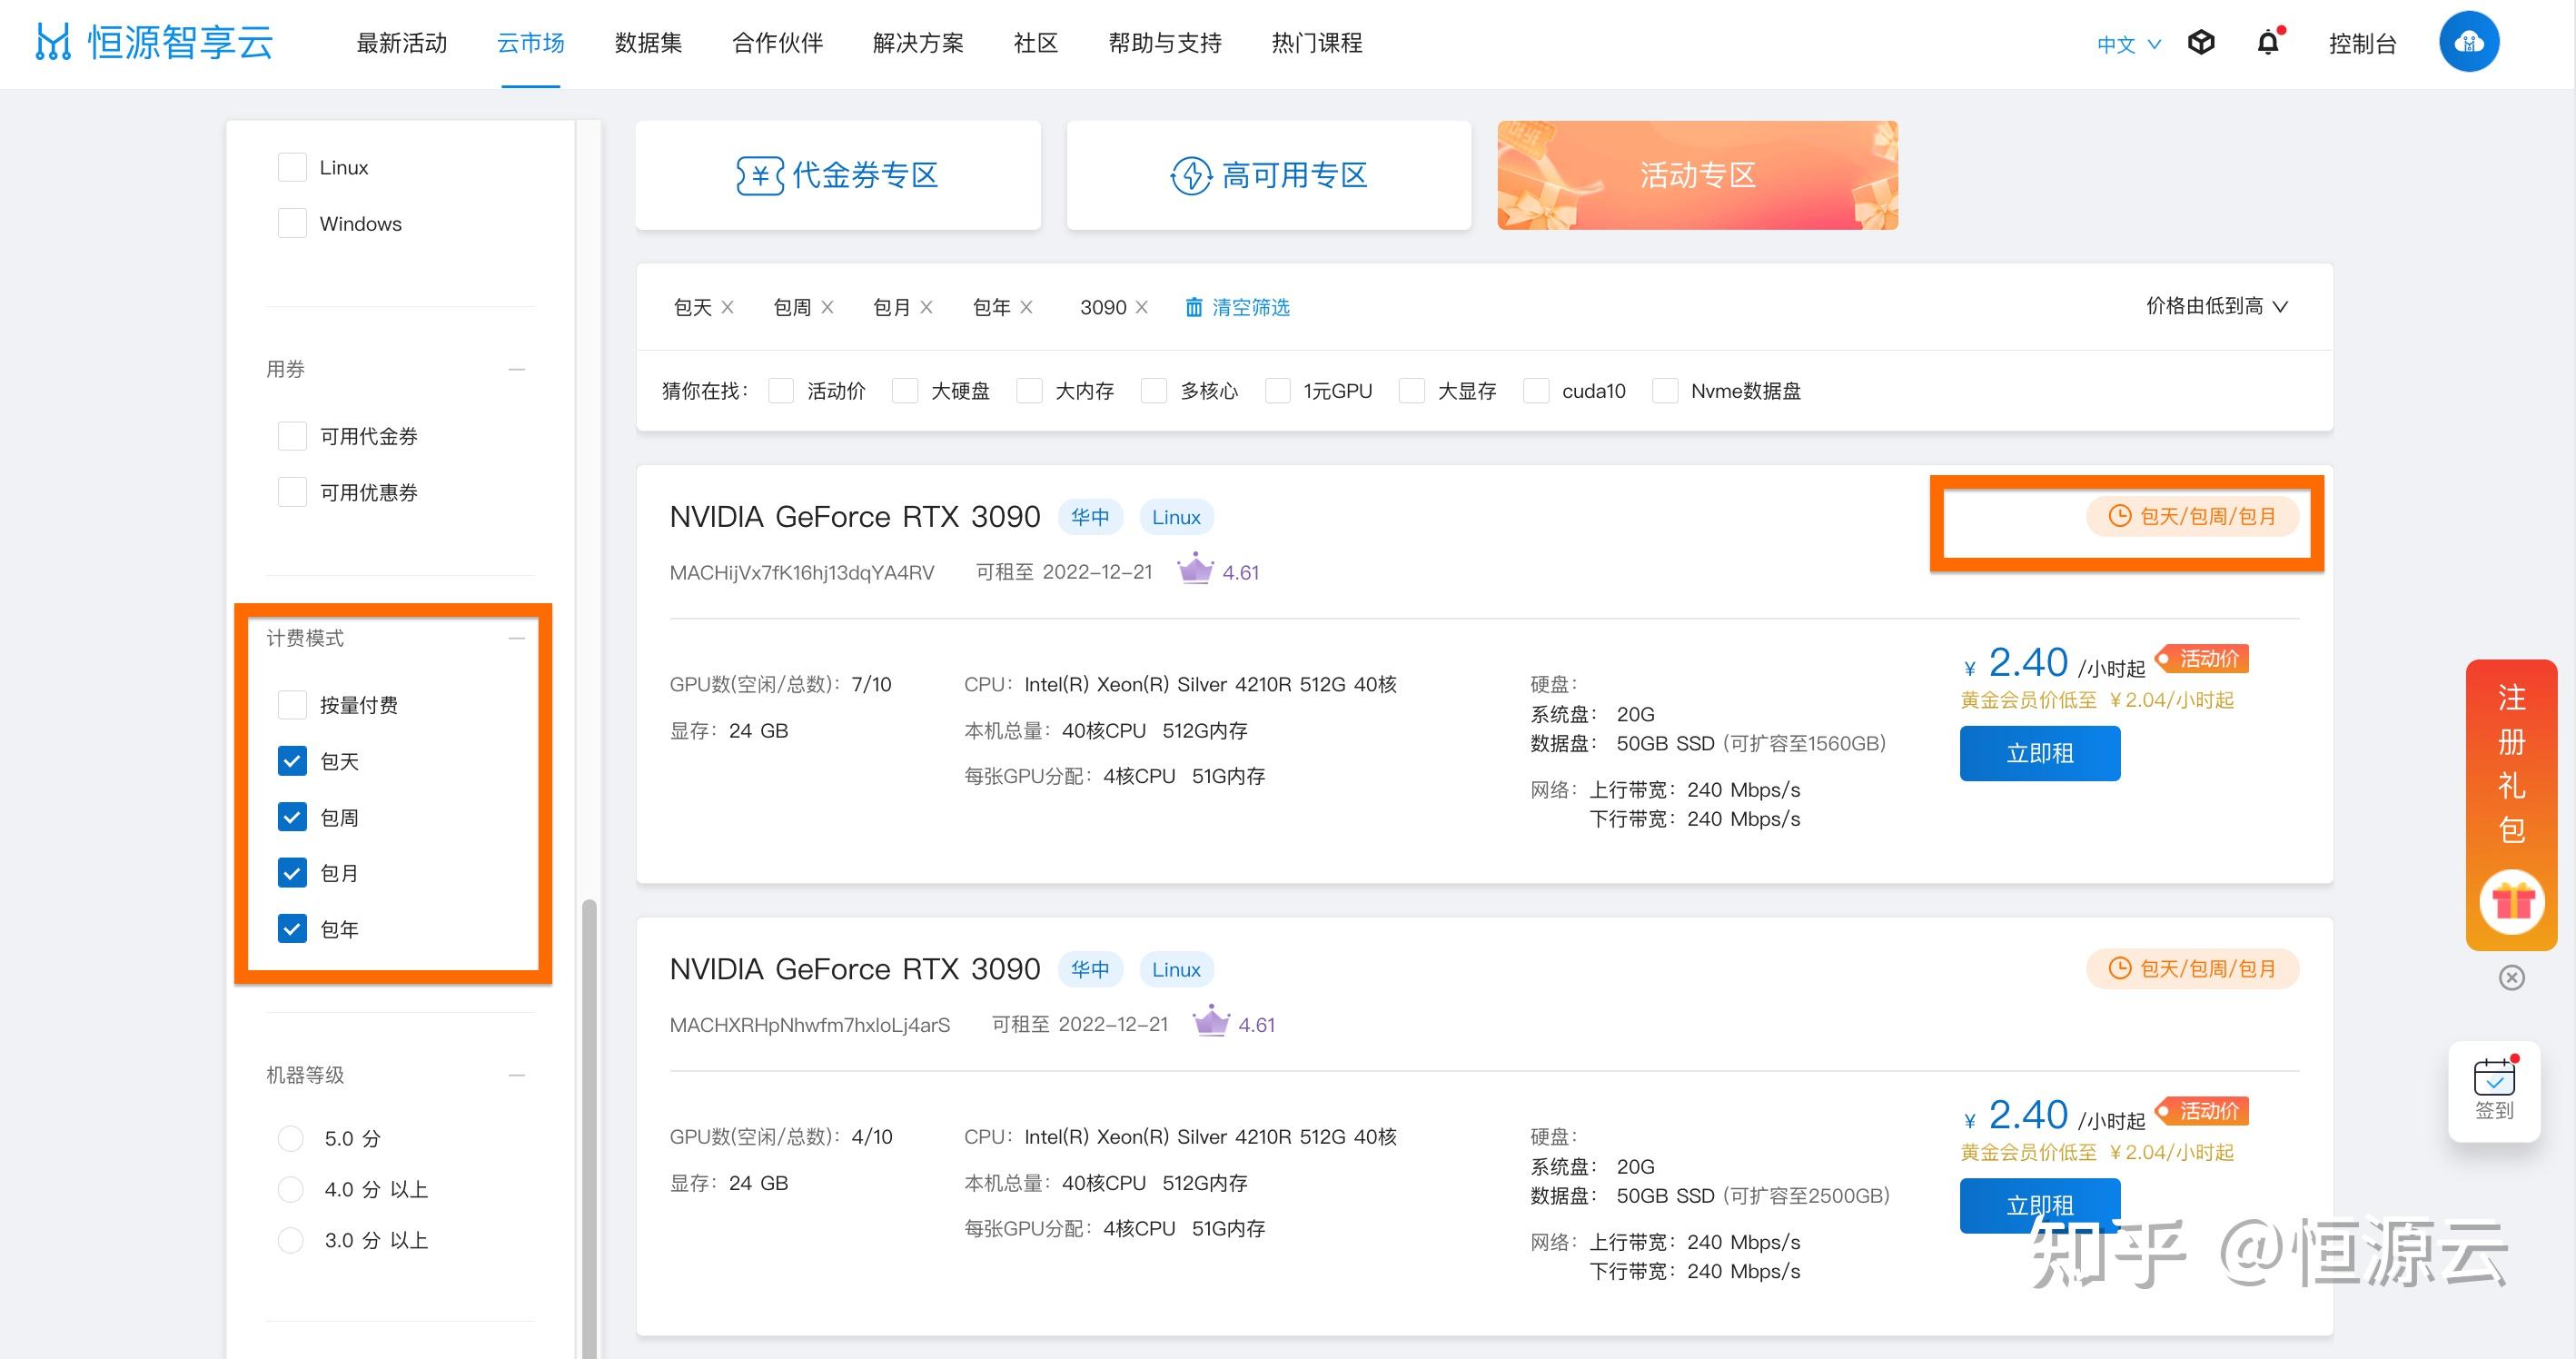Remove the 包天 filter tag
This screenshot has height=1359, width=2576.
tap(728, 307)
